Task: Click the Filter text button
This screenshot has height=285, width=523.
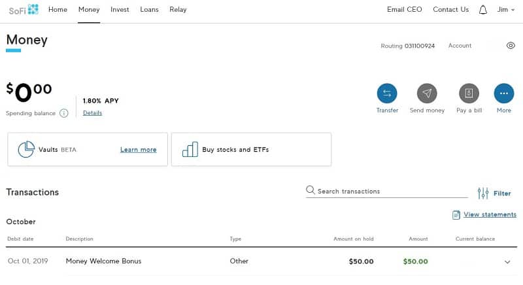Action: tap(502, 193)
